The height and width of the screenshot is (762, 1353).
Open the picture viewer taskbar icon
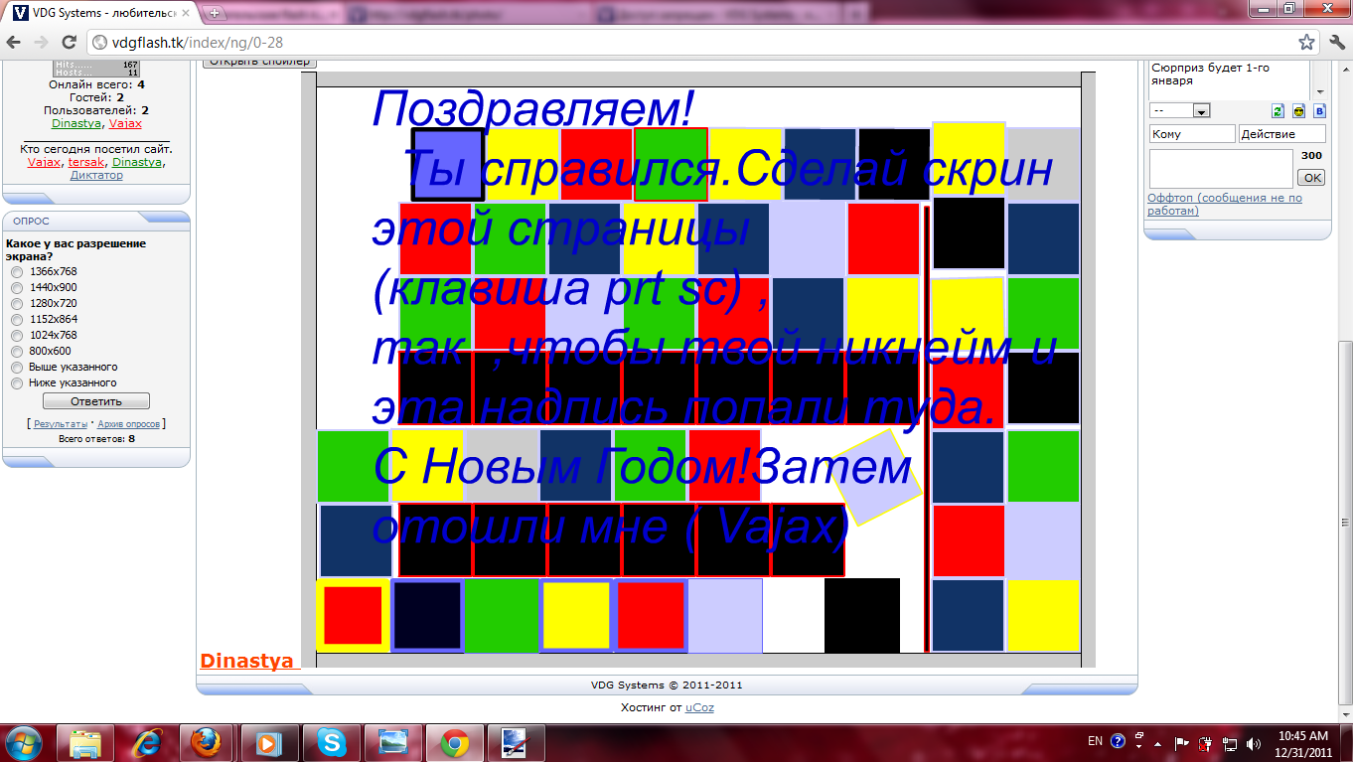tap(393, 742)
